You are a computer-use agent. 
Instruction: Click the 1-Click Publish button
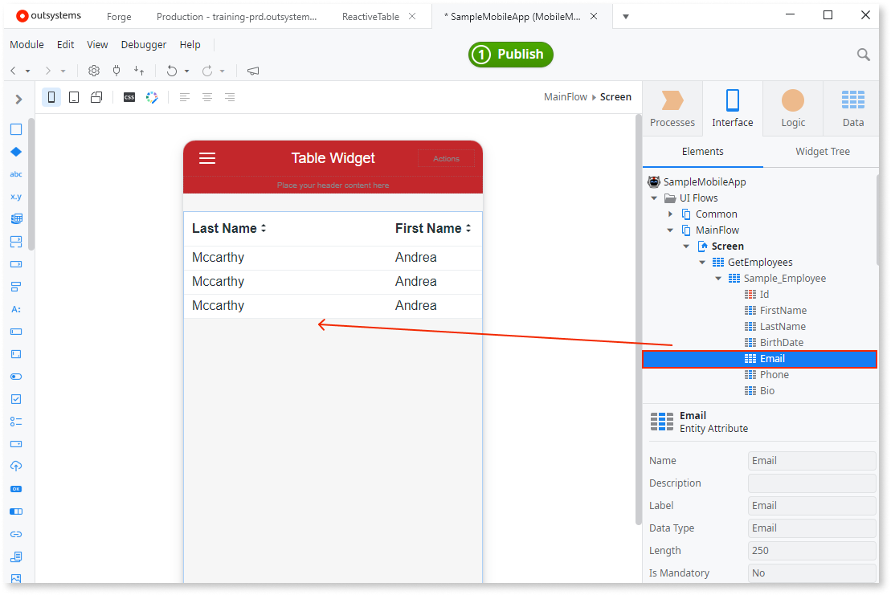pyautogui.click(x=510, y=55)
